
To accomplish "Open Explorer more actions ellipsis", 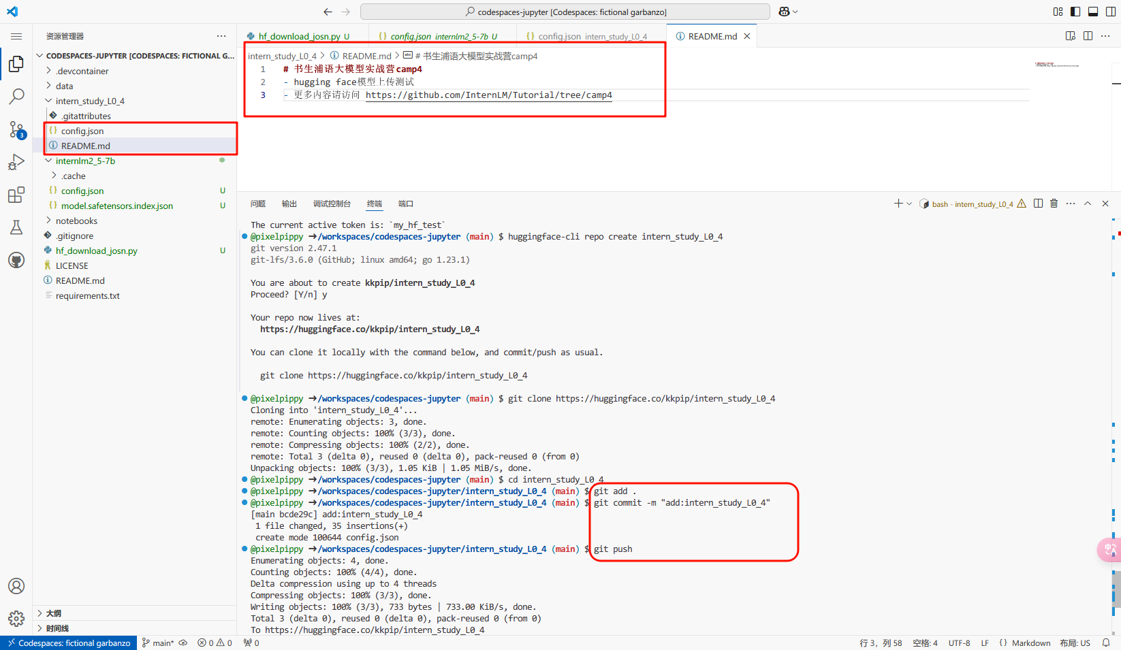I will pyautogui.click(x=221, y=36).
